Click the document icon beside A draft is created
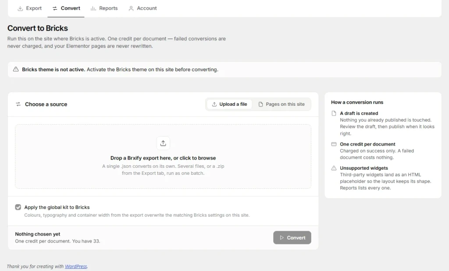Screen dimensions: 449x271 tap(334, 113)
